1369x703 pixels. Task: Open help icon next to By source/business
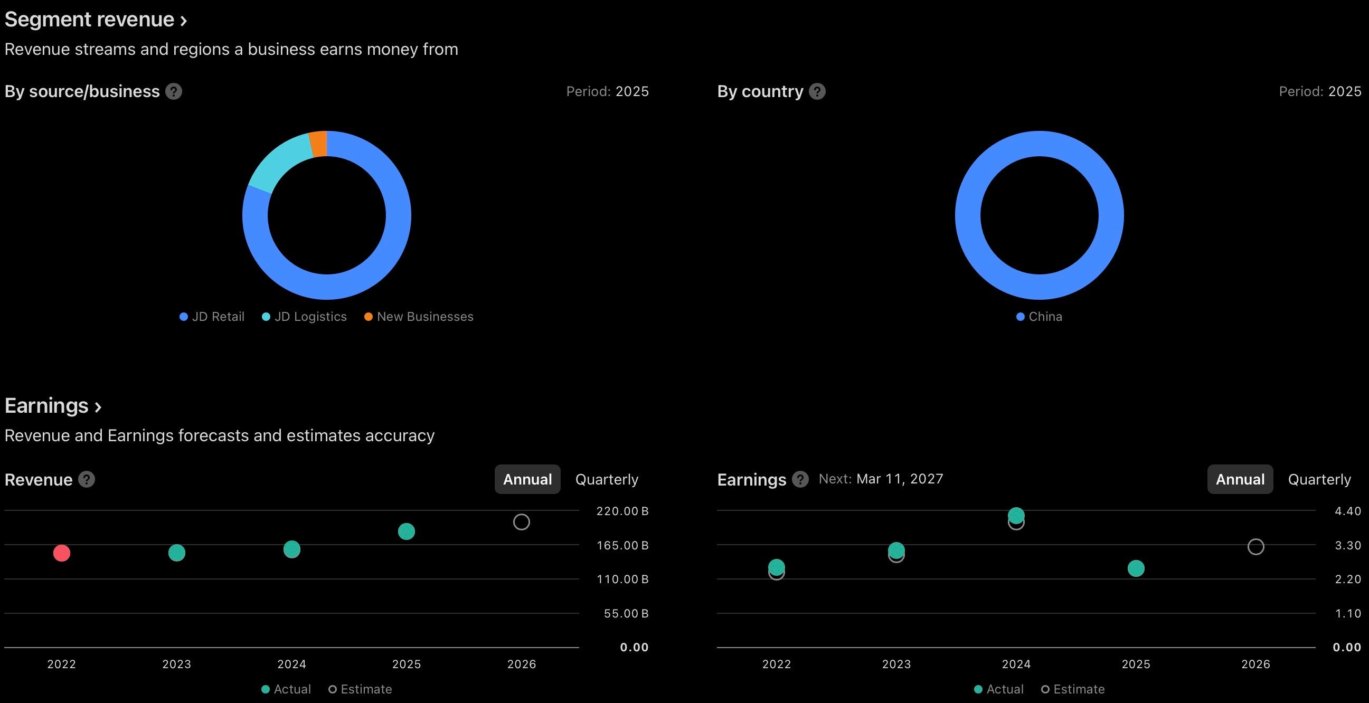point(173,91)
